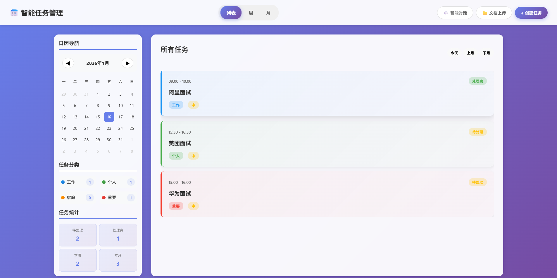Click the red dot beside 重要 category
Screen dimensions: 557x278
104,197
